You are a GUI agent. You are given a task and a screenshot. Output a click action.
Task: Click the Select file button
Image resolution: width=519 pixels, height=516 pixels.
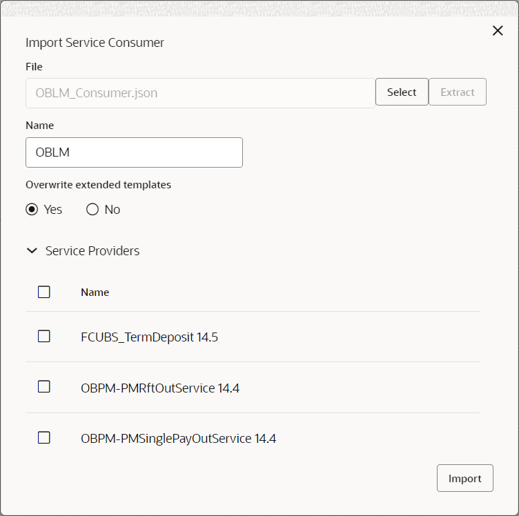coord(402,92)
